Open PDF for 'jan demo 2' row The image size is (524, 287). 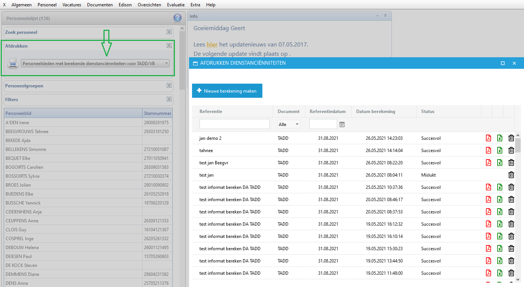[x=488, y=138]
